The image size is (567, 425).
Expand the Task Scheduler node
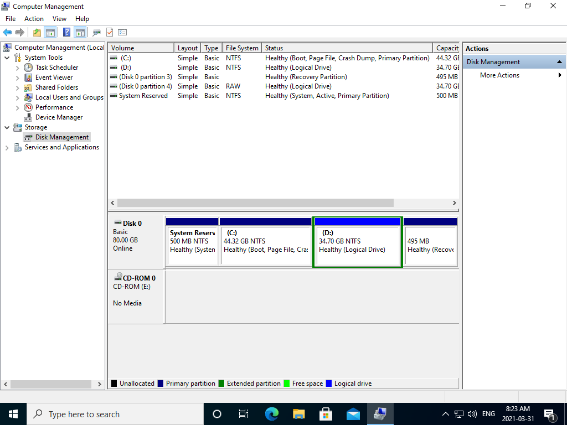click(17, 68)
